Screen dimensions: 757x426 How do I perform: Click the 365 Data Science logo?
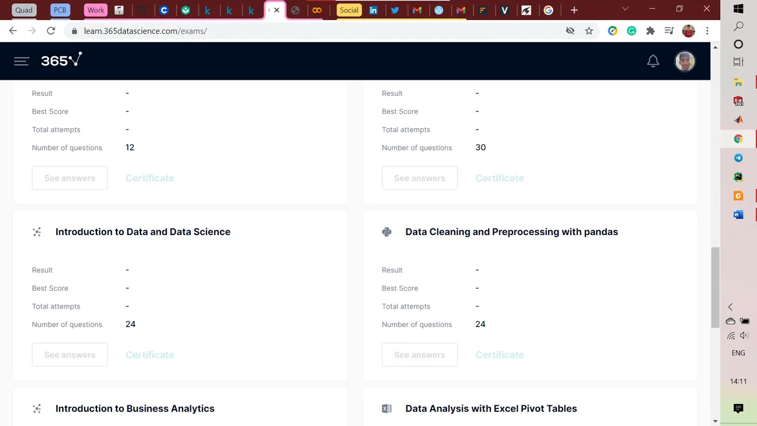point(61,60)
